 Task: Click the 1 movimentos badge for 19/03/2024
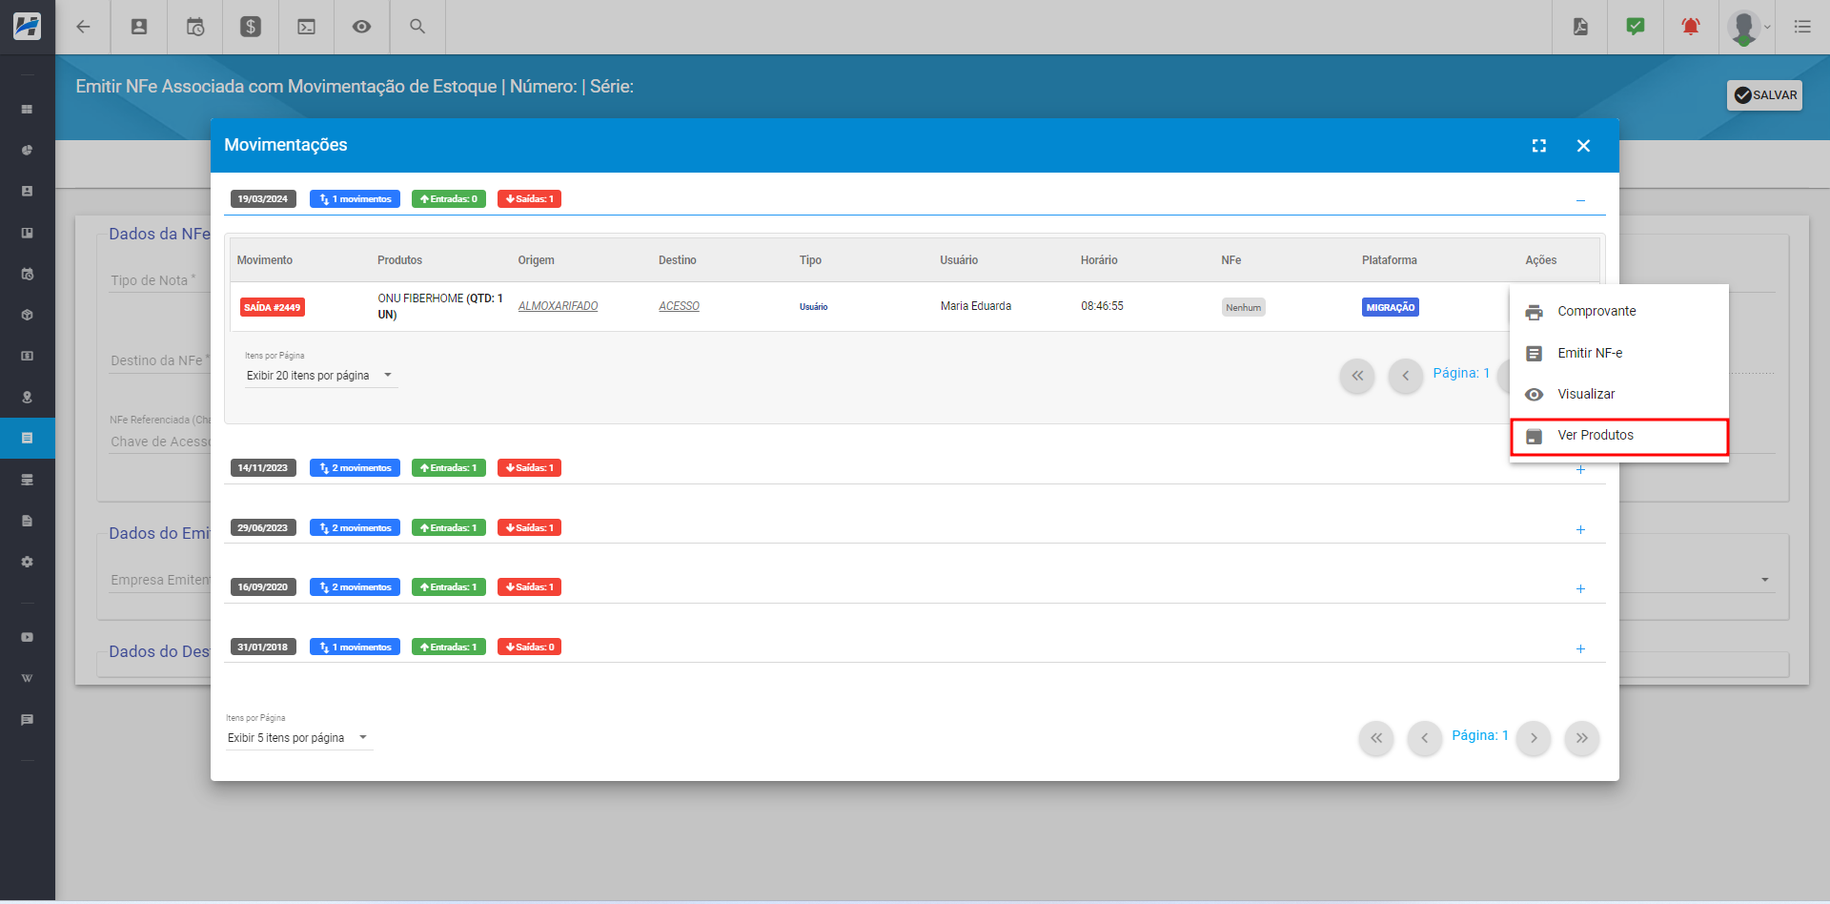(x=355, y=199)
